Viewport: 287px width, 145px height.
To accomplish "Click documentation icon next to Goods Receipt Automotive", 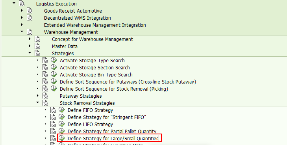I will click(x=30, y=11).
